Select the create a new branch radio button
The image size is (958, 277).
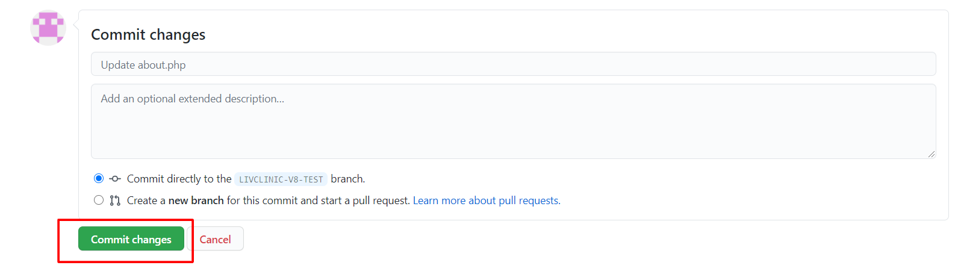(x=99, y=200)
